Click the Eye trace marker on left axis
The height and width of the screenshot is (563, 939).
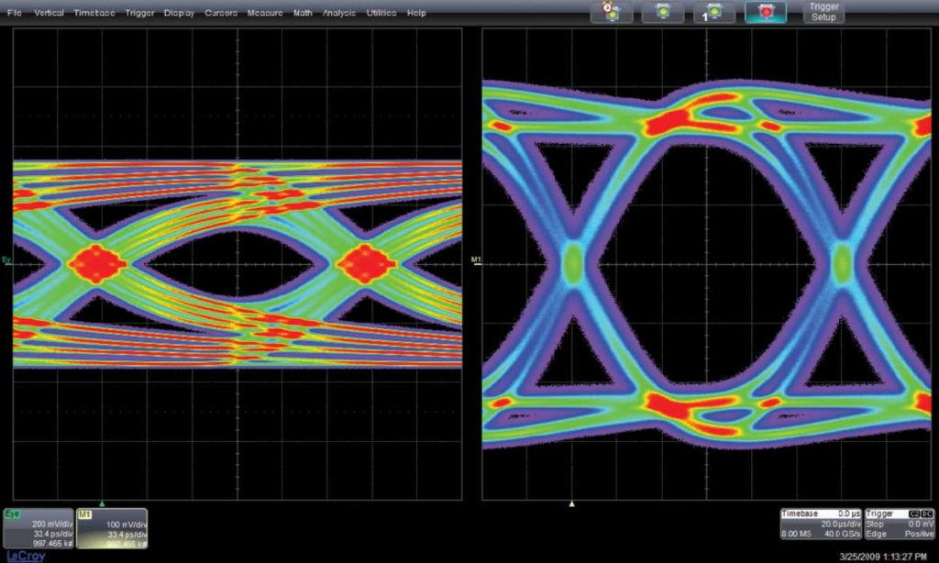tap(7, 262)
